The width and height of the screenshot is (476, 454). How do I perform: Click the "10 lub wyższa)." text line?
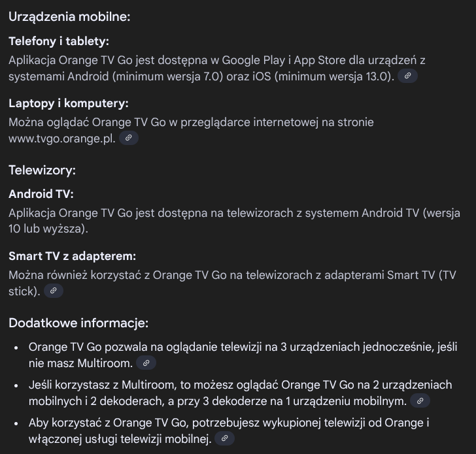[48, 229]
